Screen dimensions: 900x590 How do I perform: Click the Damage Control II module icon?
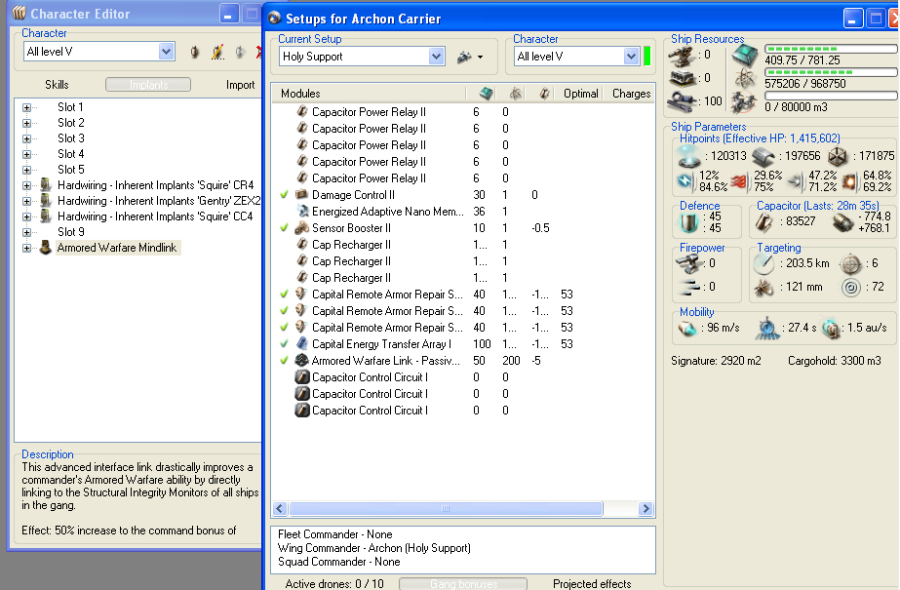(302, 195)
